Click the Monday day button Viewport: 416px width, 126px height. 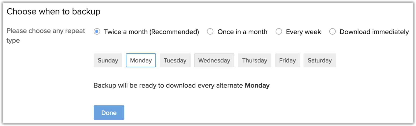click(x=141, y=60)
